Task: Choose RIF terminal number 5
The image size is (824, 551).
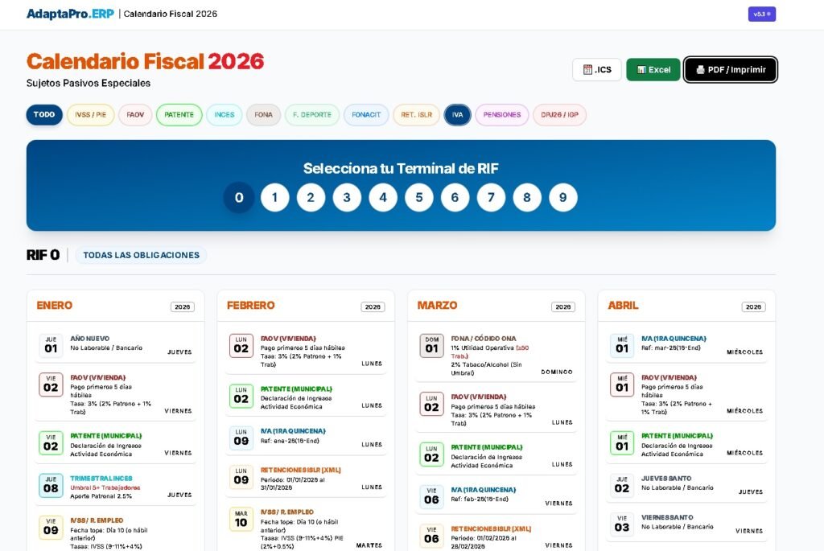Action: 418,198
